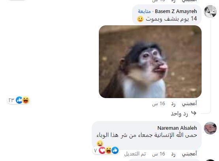Click the heart reaction on Nareman's comment
219x161 pixels.
102,150
